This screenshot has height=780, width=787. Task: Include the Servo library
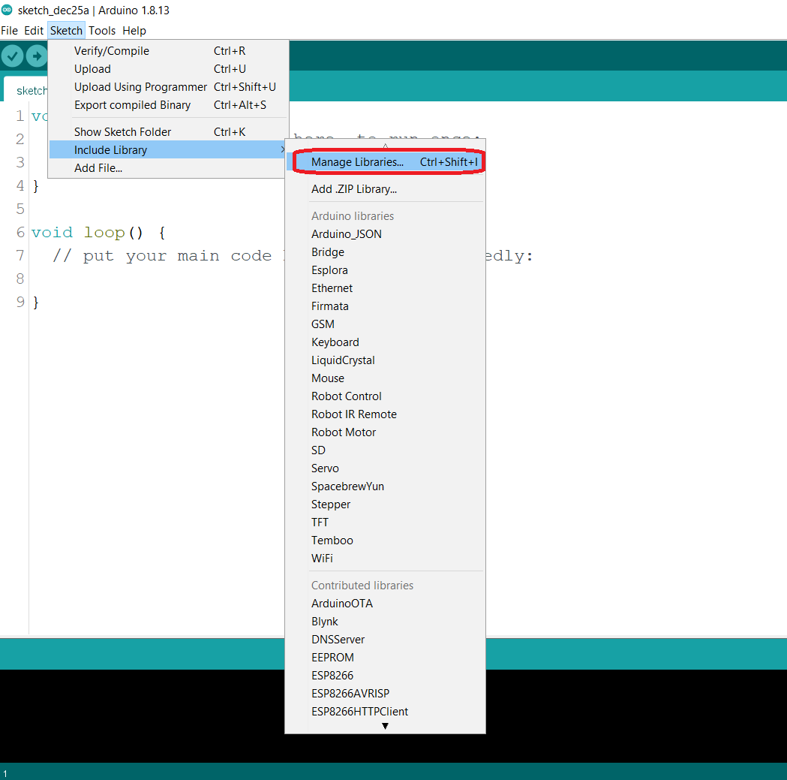(x=385, y=468)
